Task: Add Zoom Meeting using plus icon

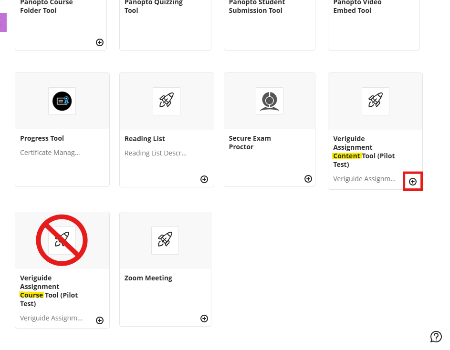Action: [204, 319]
